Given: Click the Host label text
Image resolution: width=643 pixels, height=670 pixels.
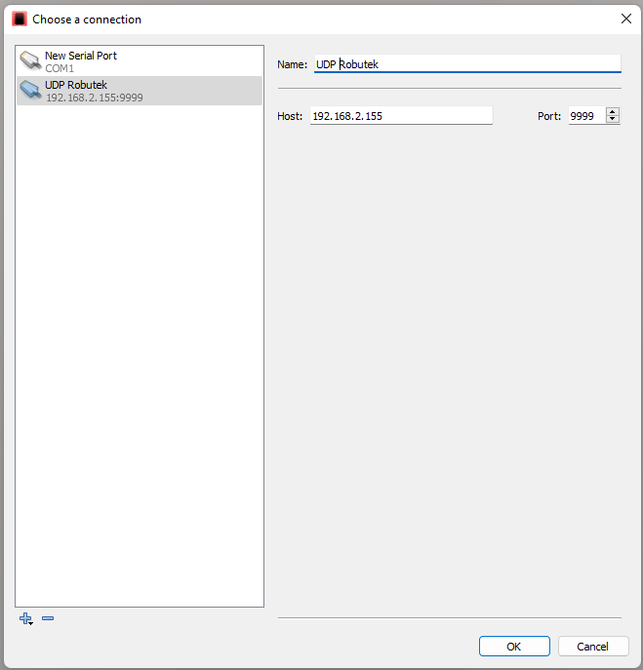Looking at the screenshot, I should point(290,116).
